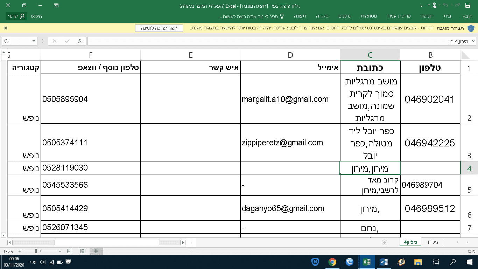Click the cell containing 046989704
The height and width of the screenshot is (269, 478).
[430, 185]
